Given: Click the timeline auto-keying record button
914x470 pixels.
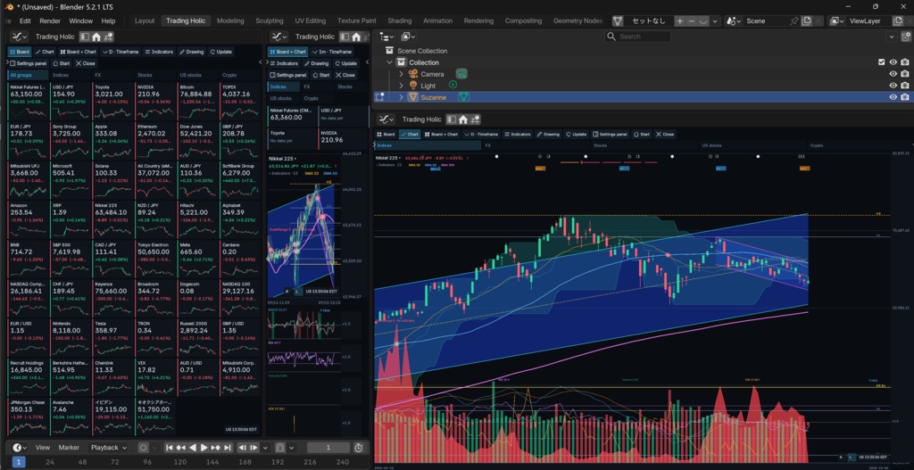Looking at the screenshot, I should [x=143, y=448].
